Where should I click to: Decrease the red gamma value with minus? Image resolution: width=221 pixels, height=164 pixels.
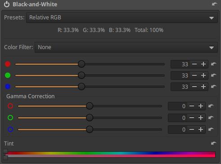[192, 106]
